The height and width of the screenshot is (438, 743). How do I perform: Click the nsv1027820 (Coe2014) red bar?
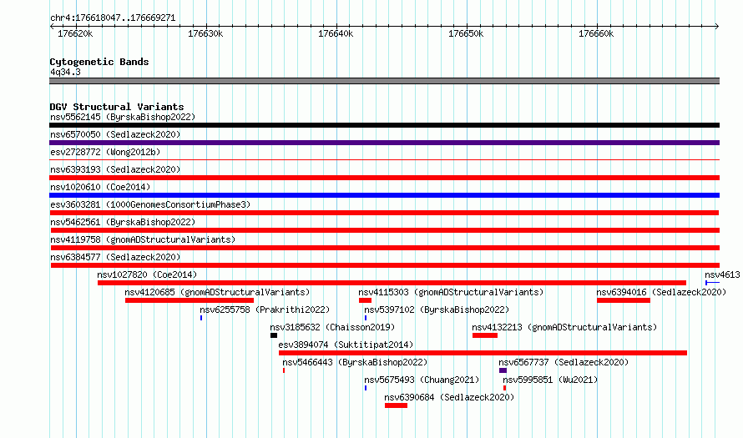[392, 283]
